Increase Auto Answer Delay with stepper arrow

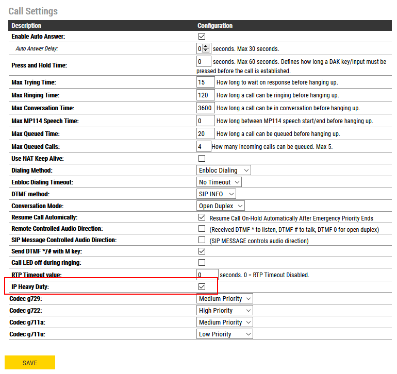(x=206, y=47)
